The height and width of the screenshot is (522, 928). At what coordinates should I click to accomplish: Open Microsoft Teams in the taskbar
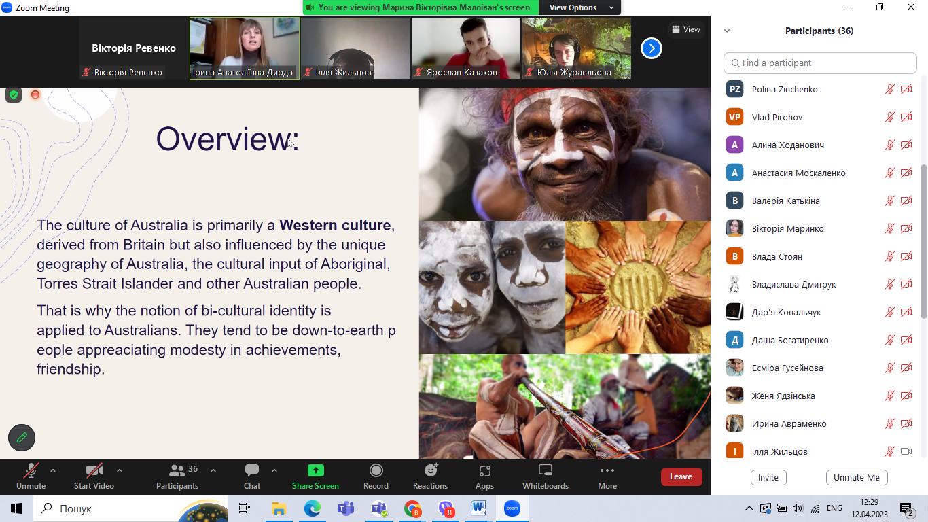pos(346,508)
